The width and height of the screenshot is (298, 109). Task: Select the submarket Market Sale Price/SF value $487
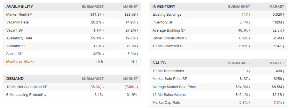pyautogui.click(x=244, y=79)
